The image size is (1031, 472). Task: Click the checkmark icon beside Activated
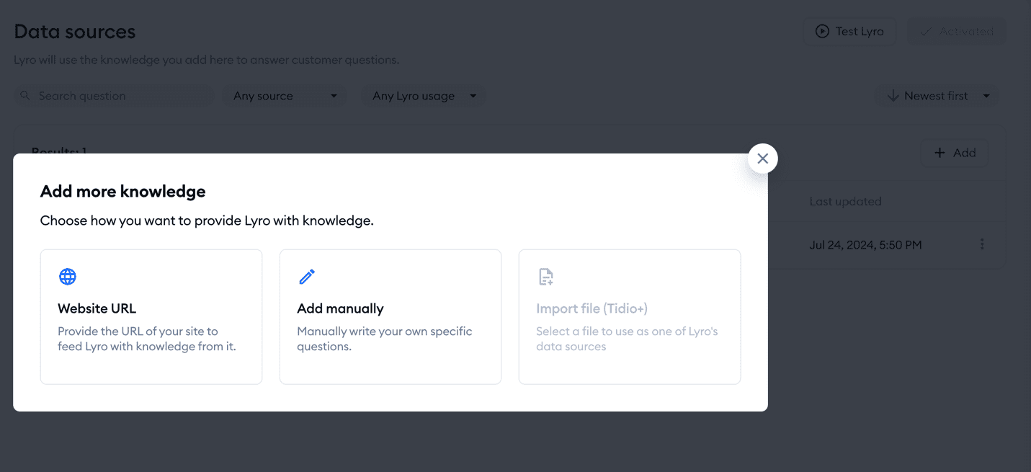[926, 32]
